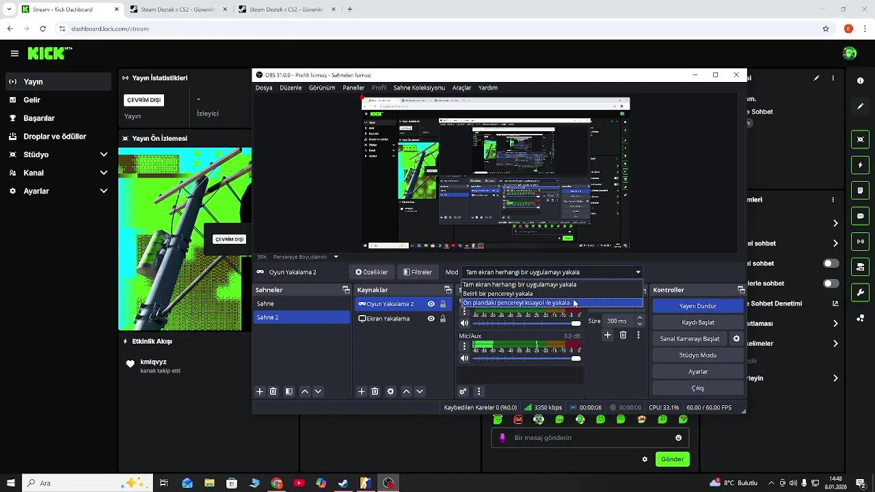Image resolution: width=875 pixels, height=492 pixels.
Task: Open Özellikler for selected source
Action: 372,272
